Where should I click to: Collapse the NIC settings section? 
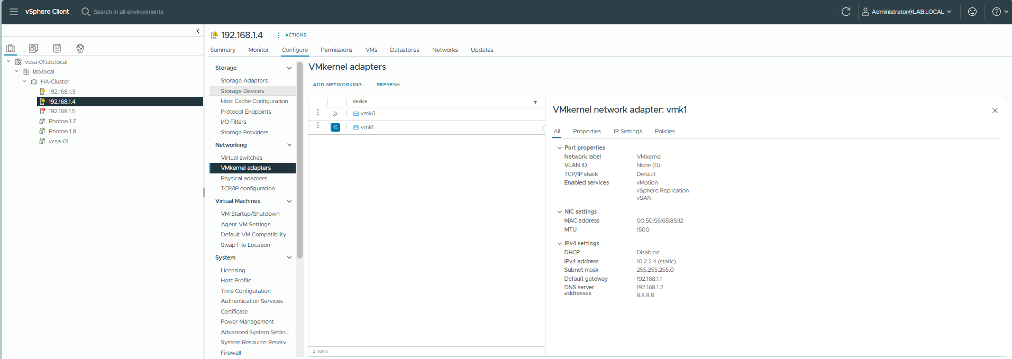point(559,212)
